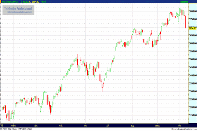Select the 'okt.' label on time axis

point(179,125)
